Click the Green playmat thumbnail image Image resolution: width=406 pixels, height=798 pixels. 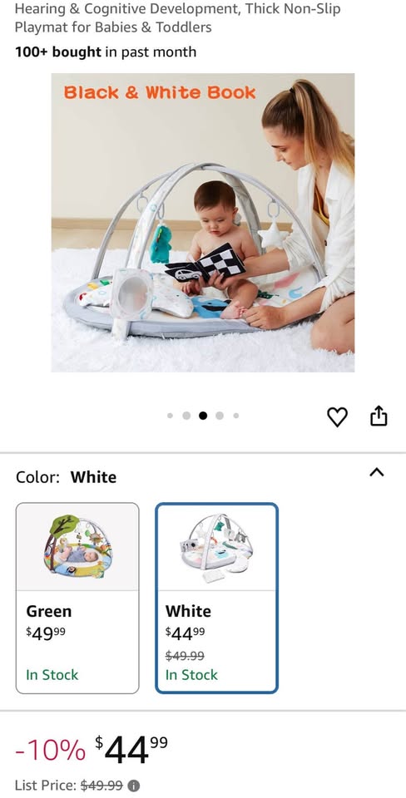point(77,547)
